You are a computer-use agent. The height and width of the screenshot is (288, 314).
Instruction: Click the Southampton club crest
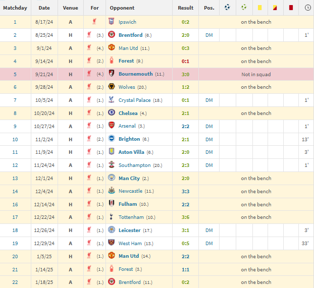pyautogui.click(x=112, y=165)
